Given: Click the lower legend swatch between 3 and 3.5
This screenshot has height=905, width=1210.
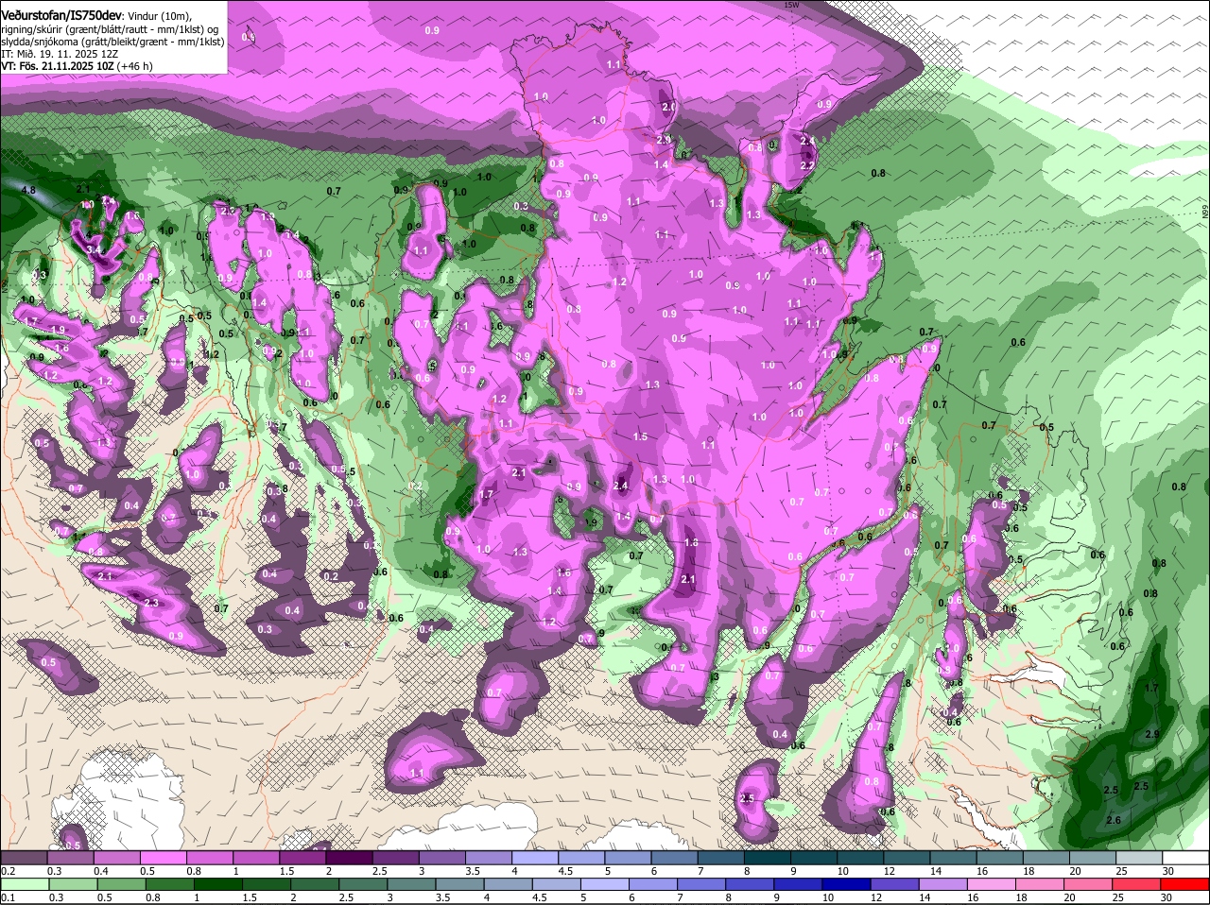Looking at the screenshot, I should [412, 883].
